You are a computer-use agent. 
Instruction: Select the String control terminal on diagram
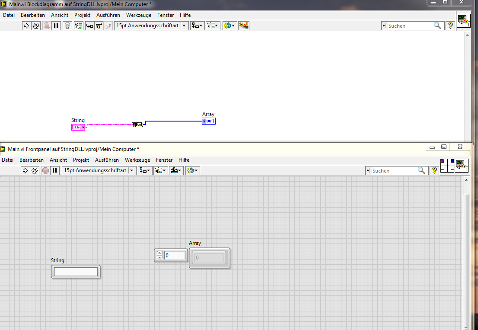[78, 127]
